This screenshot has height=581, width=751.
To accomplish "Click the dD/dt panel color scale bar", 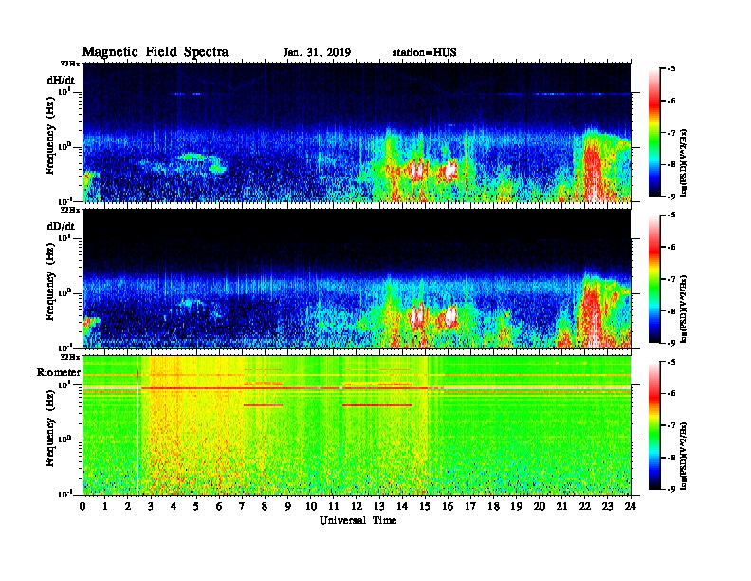I will click(x=654, y=278).
